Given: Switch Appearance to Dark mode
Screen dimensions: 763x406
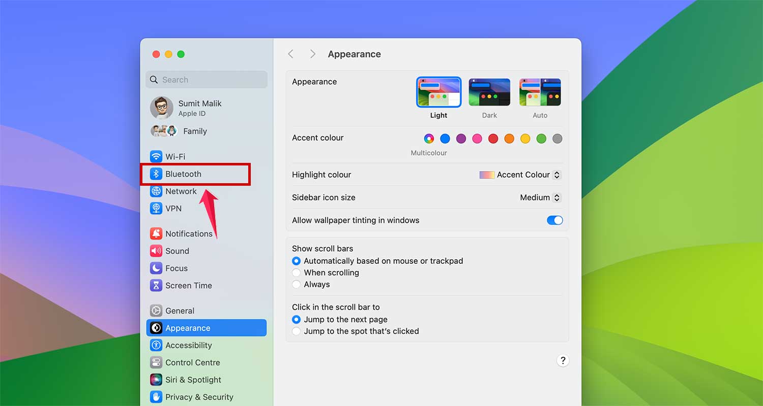Looking at the screenshot, I should coord(489,92).
